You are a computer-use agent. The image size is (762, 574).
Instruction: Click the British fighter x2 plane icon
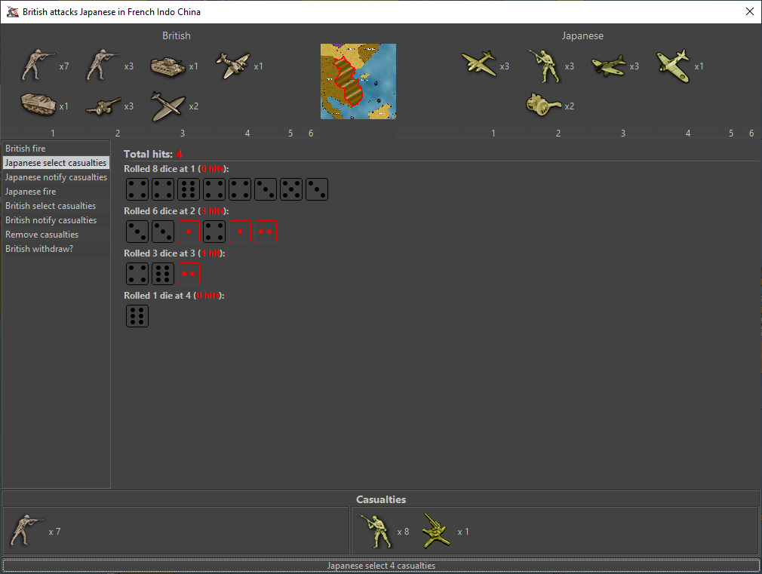tap(168, 106)
